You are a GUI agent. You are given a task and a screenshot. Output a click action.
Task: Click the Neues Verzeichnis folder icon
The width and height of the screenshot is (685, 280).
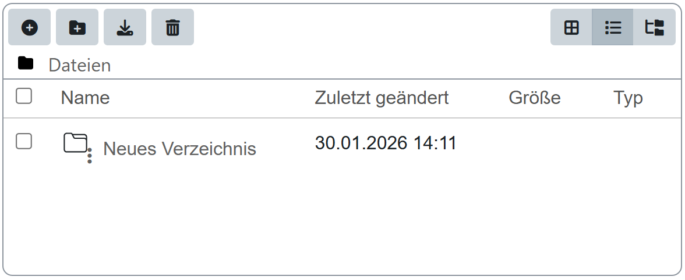pos(75,143)
